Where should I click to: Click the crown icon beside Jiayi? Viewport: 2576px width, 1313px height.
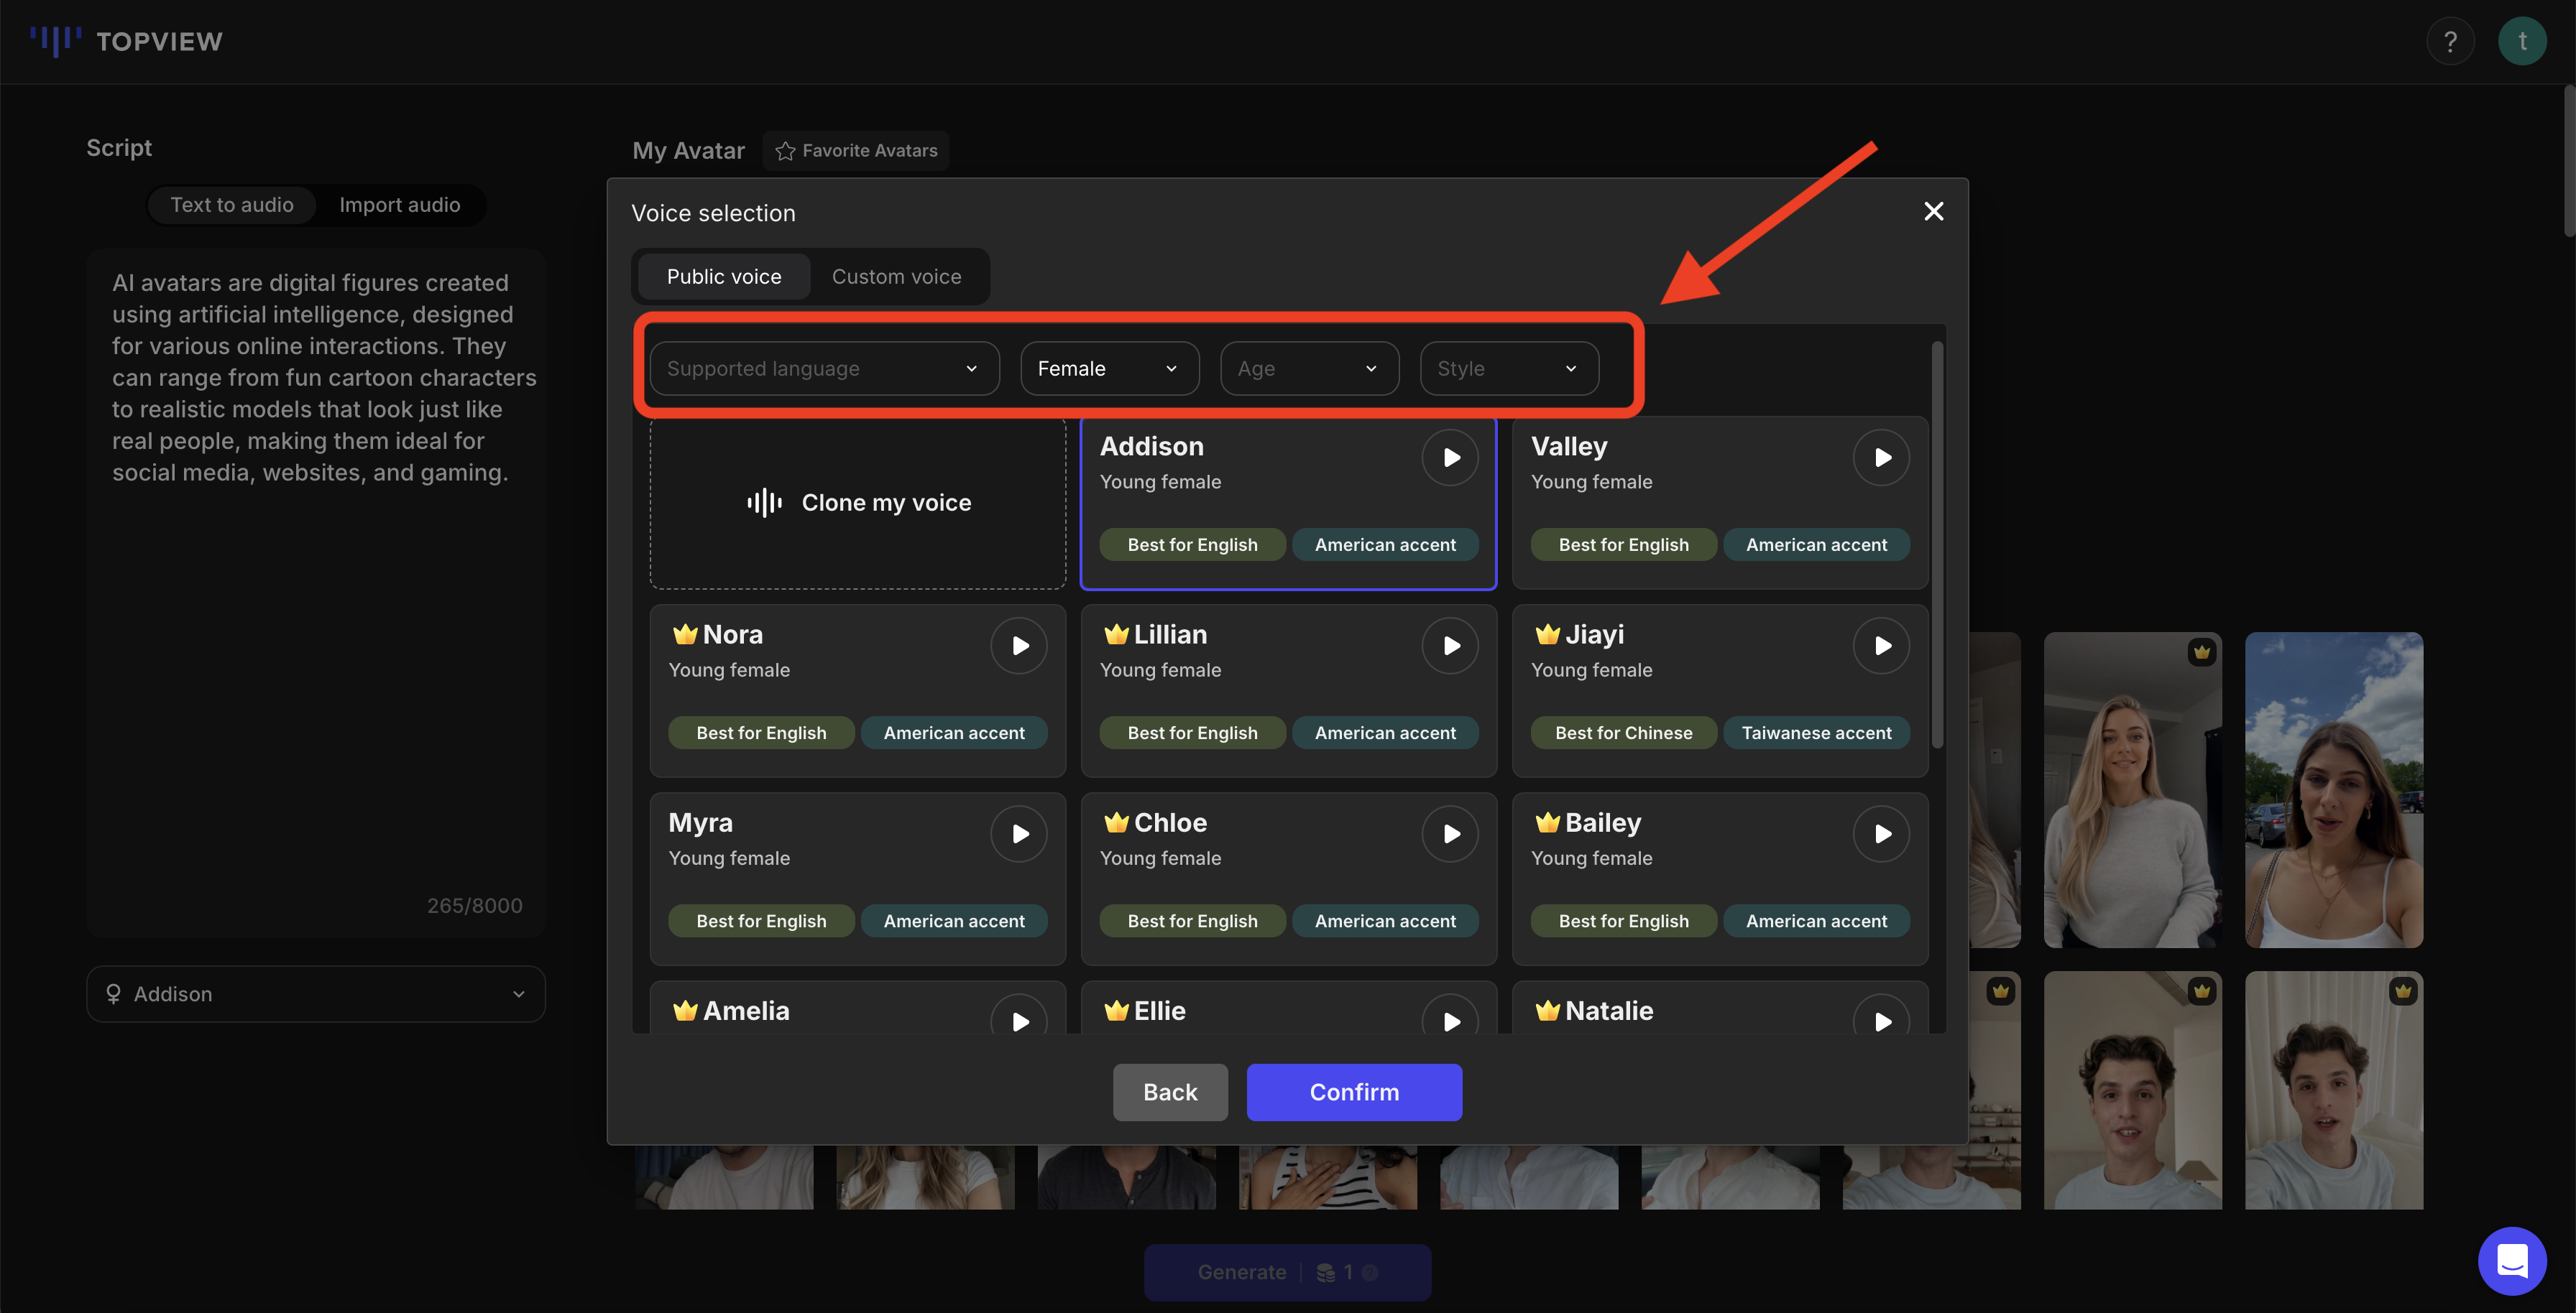pyautogui.click(x=1547, y=634)
